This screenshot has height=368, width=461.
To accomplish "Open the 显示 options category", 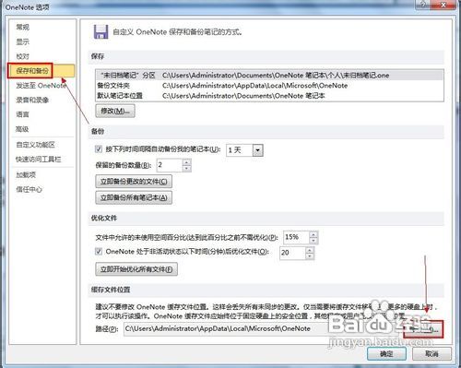I will pyautogui.click(x=23, y=42).
